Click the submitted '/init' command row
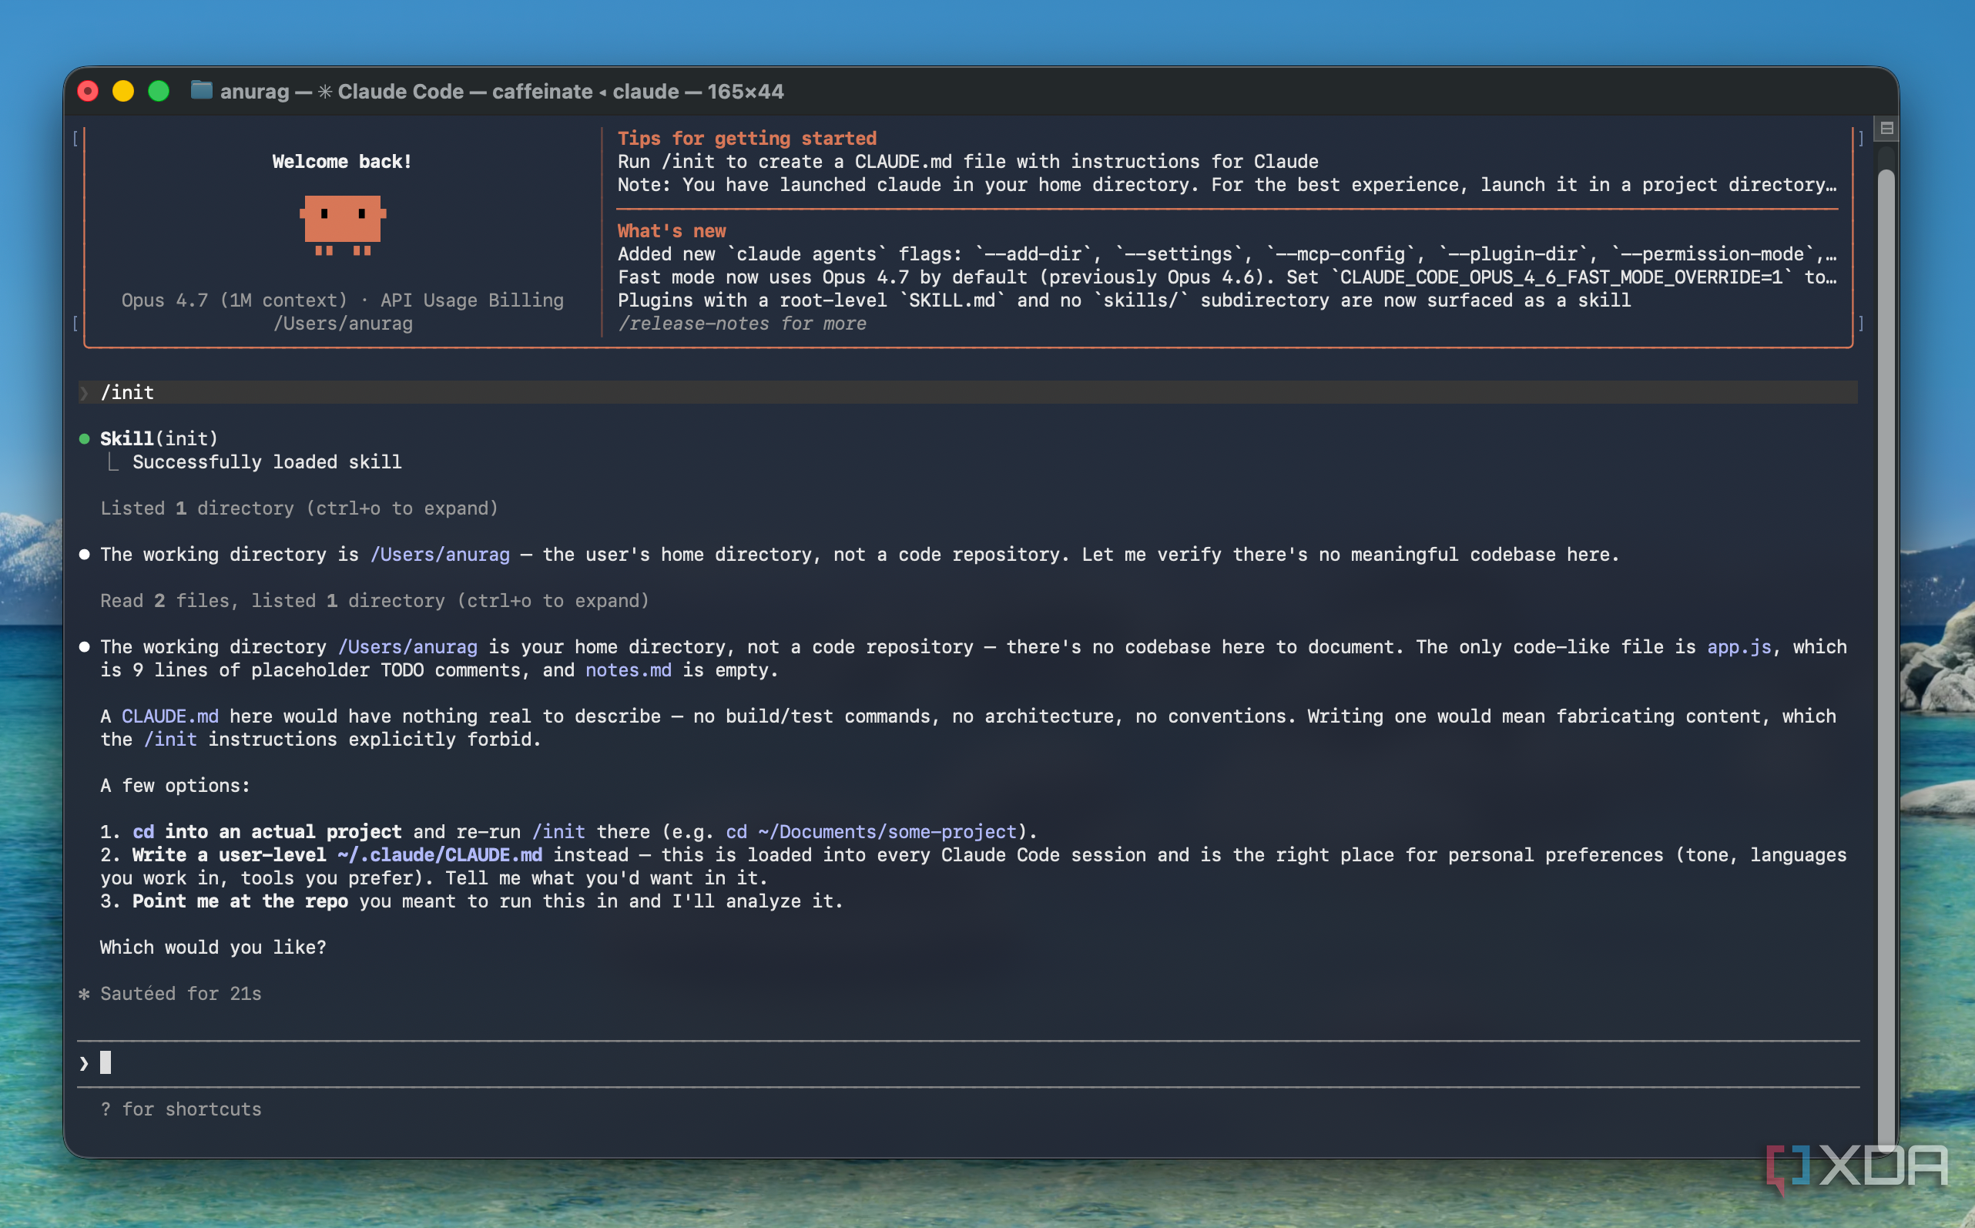 coord(968,392)
